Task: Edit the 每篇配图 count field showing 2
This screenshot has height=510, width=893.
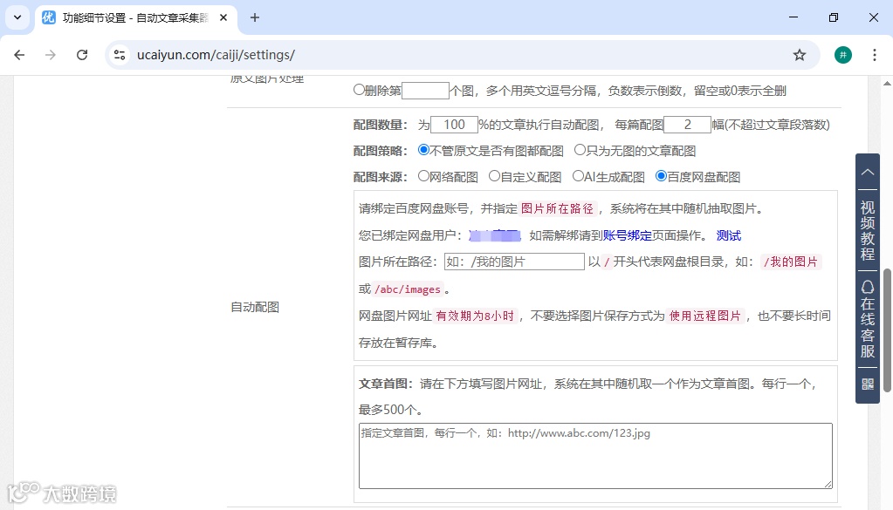Action: pos(687,125)
